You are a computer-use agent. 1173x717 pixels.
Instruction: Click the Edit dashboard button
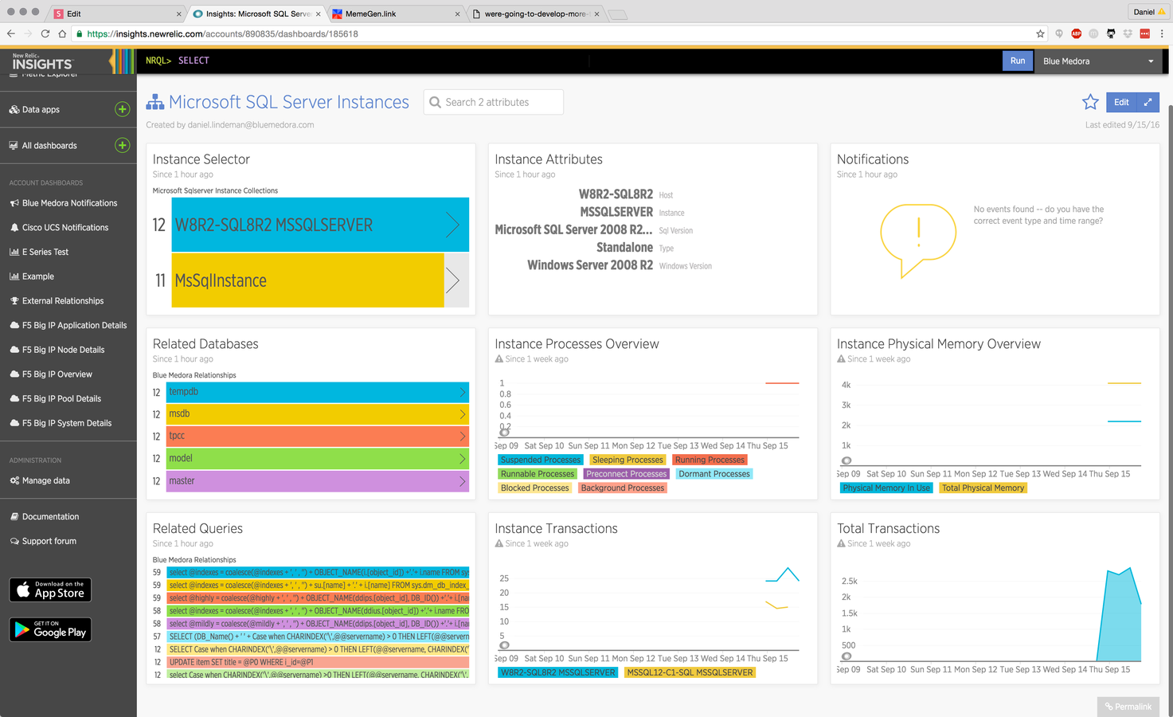click(x=1121, y=102)
